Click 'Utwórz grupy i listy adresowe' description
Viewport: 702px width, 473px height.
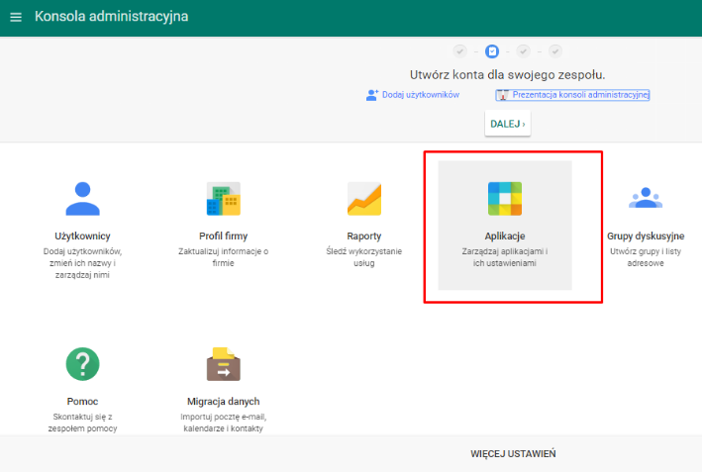646,257
